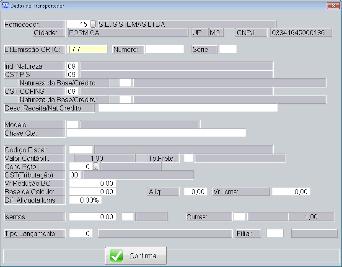Screen dimensions: 342x267
Task: Click the app icon in title bar
Action: pos(5,6)
